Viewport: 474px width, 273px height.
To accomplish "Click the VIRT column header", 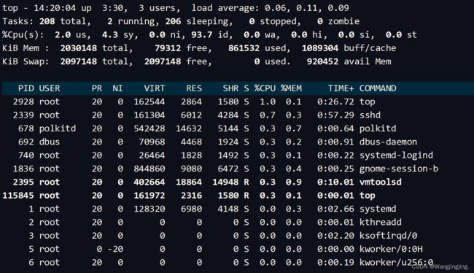I will [x=154, y=88].
